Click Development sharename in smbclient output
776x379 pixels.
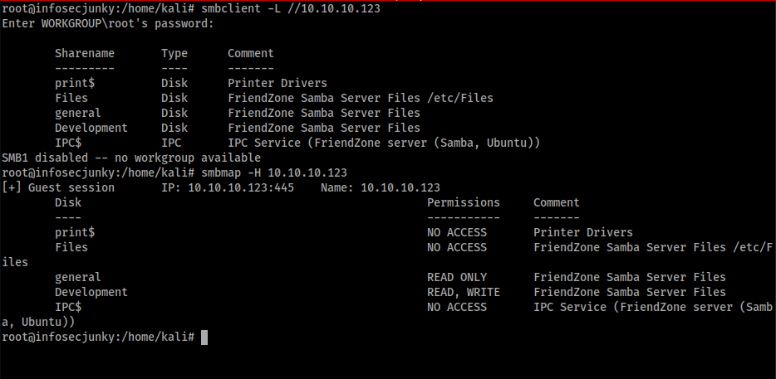[x=91, y=128]
